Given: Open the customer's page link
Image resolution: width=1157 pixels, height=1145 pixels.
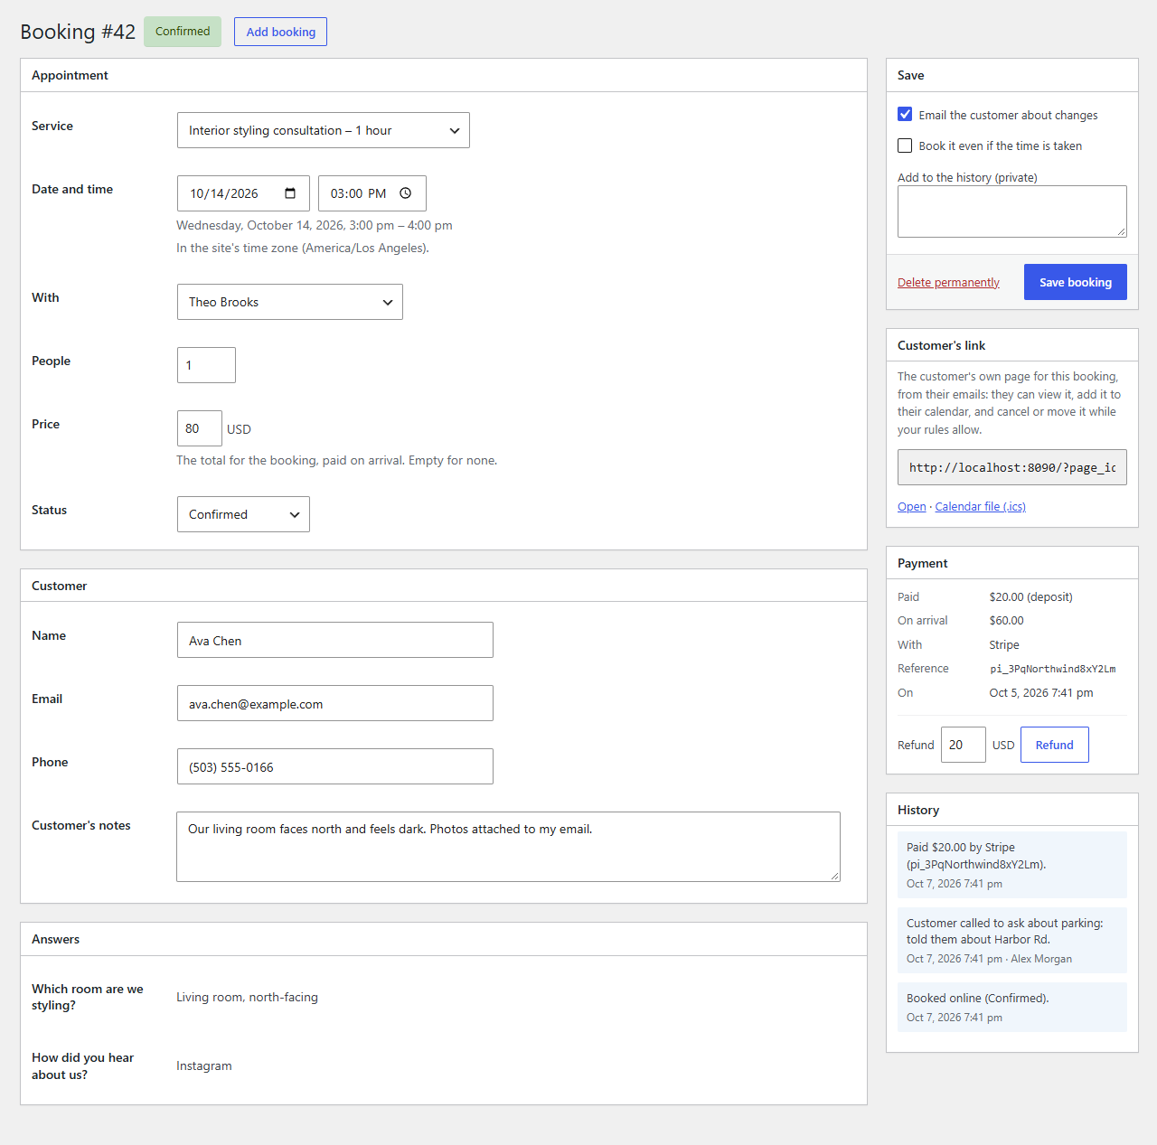Looking at the screenshot, I should point(911,507).
